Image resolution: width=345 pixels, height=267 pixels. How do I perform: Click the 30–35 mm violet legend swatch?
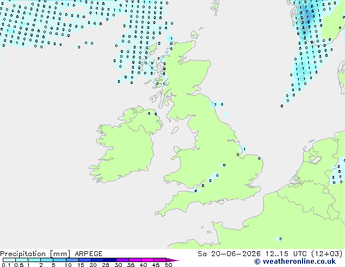122,260
